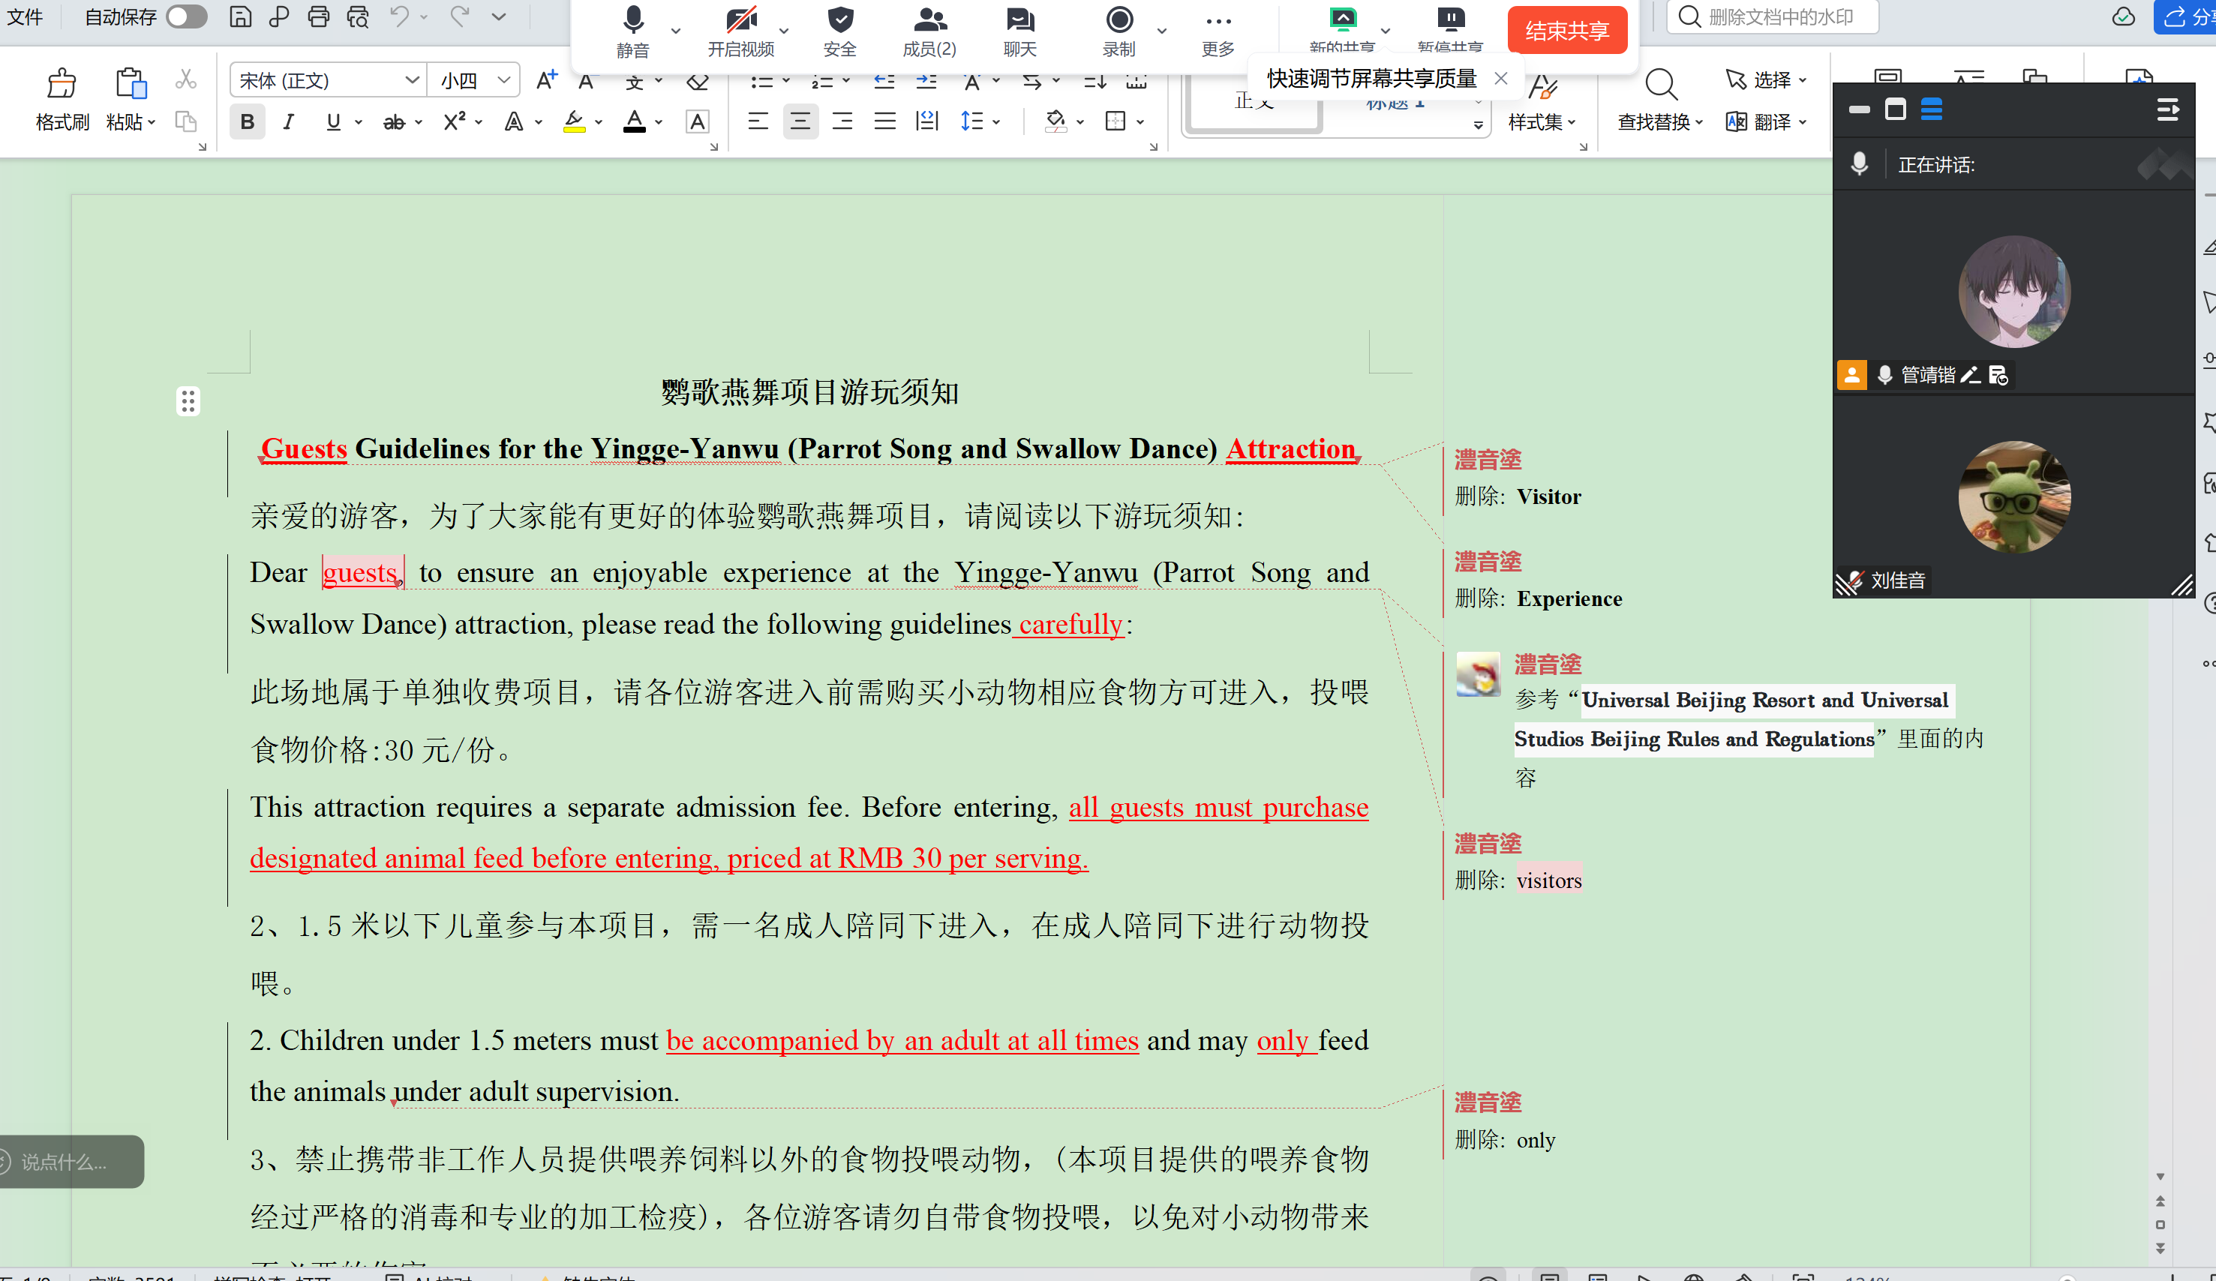Click the character border A icon
The height and width of the screenshot is (1281, 2216).
click(698, 122)
